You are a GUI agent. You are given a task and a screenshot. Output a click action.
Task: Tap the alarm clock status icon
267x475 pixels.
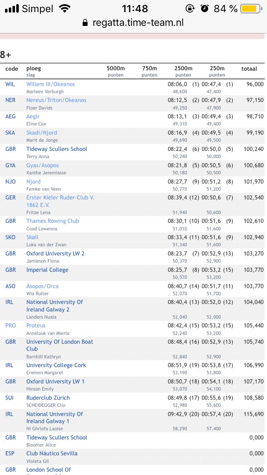point(205,8)
